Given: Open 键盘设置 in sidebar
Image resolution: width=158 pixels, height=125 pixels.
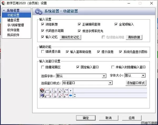Looking at the screenshot, I should click(13, 20).
